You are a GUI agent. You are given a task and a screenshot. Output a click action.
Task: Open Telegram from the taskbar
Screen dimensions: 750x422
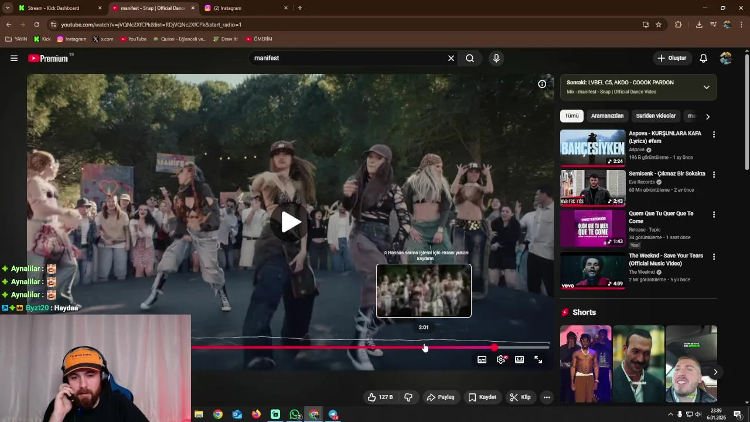333,414
